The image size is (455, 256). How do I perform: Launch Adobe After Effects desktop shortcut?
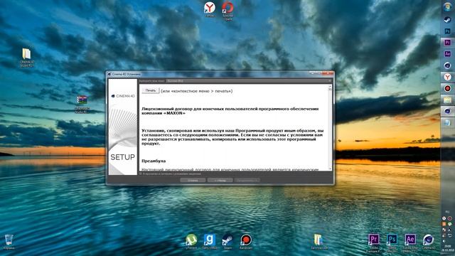click(410, 242)
